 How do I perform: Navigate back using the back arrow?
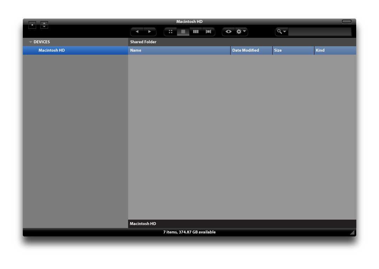(x=137, y=32)
